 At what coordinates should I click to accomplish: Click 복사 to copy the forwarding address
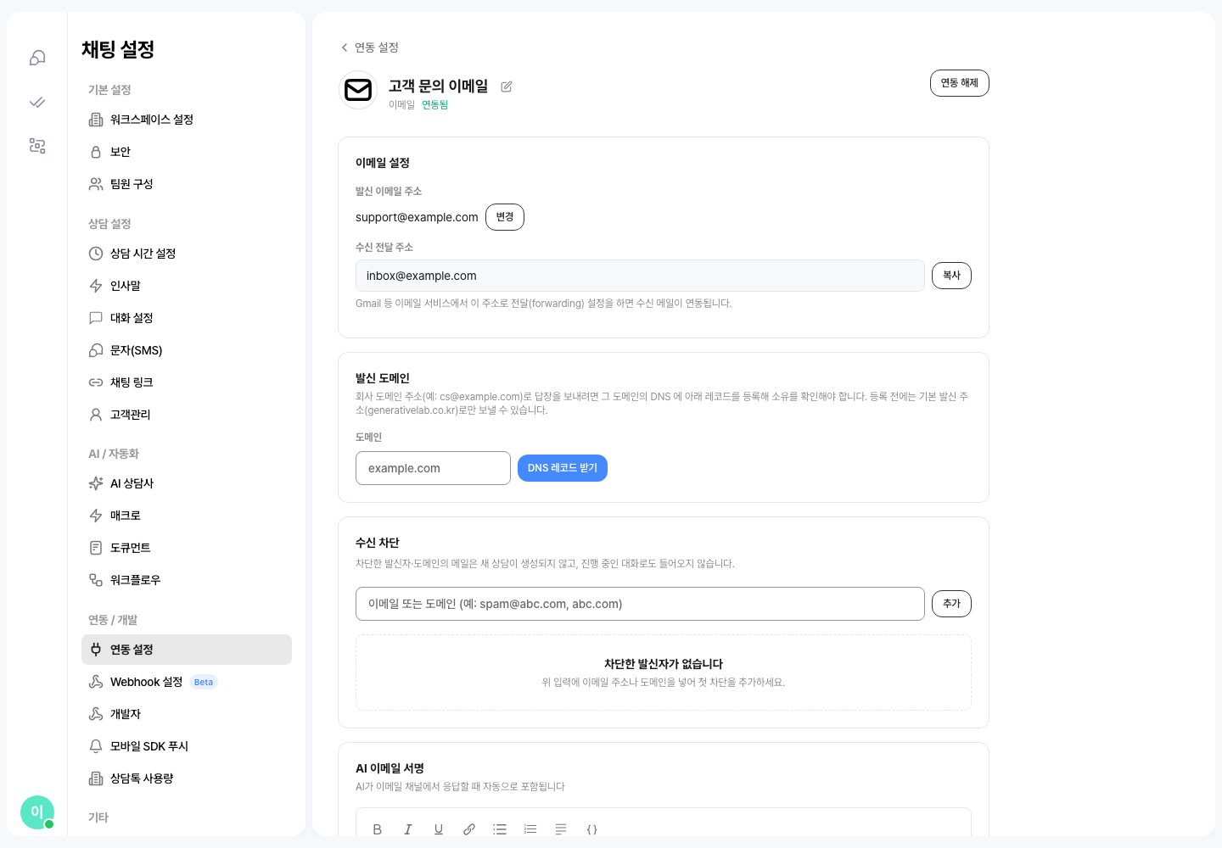point(952,276)
